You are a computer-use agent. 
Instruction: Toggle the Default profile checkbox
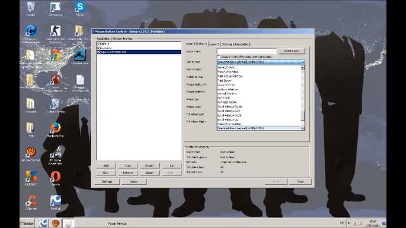98,44
